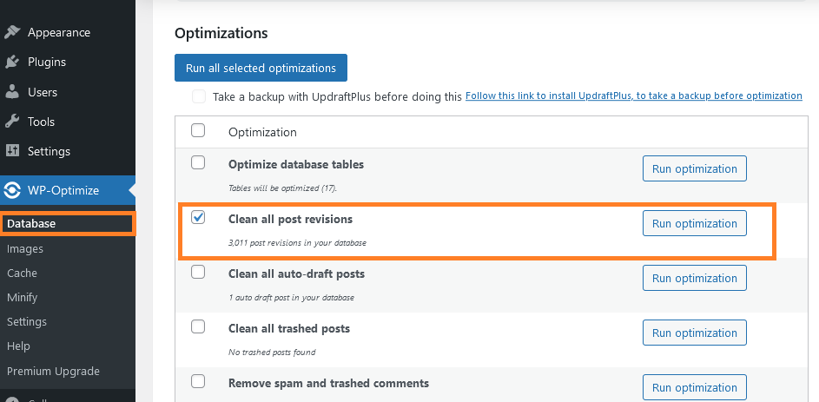Click the Users person icon
This screenshot has height=402, width=819.
[12, 92]
